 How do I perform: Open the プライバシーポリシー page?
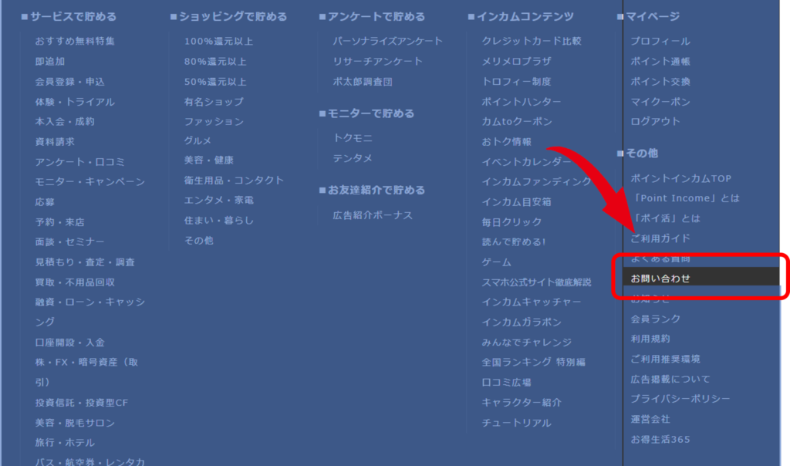point(680,399)
